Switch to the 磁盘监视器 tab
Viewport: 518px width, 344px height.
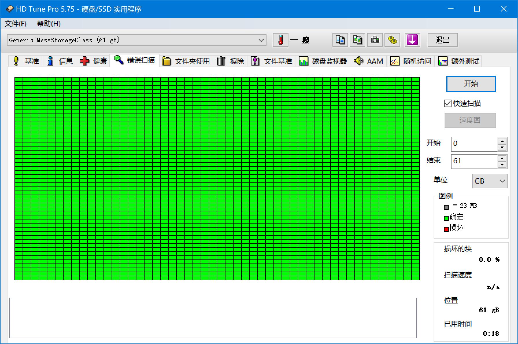pyautogui.click(x=323, y=61)
